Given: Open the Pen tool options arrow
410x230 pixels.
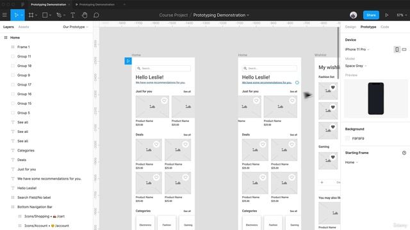Looking at the screenshot, I should 64,15.
